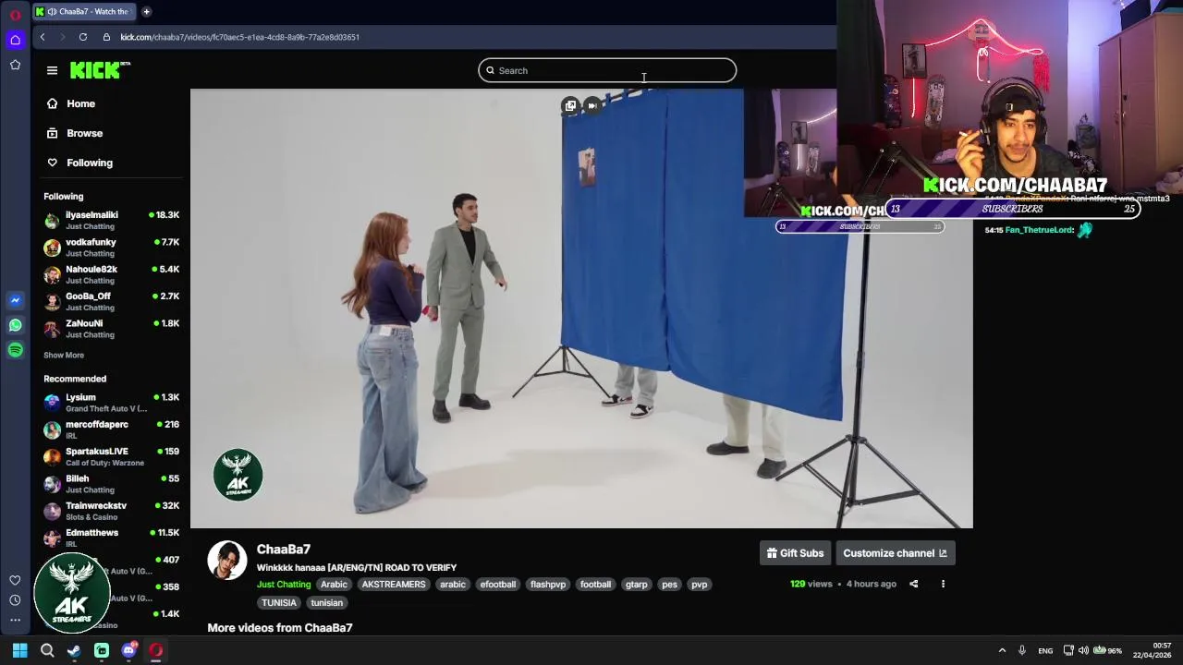Select the flashpvp tag
This screenshot has width=1183, height=665.
[x=547, y=584]
